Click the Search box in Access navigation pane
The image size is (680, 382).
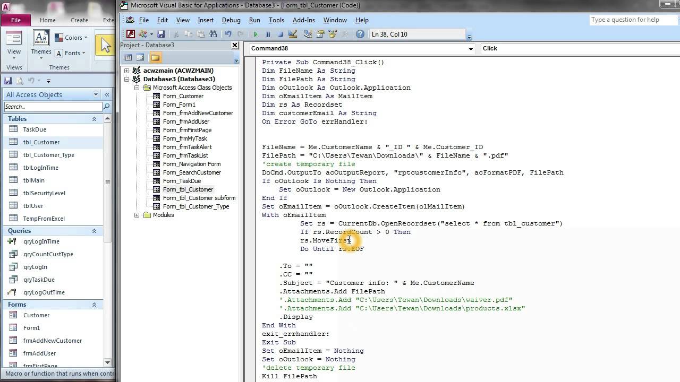click(x=53, y=107)
